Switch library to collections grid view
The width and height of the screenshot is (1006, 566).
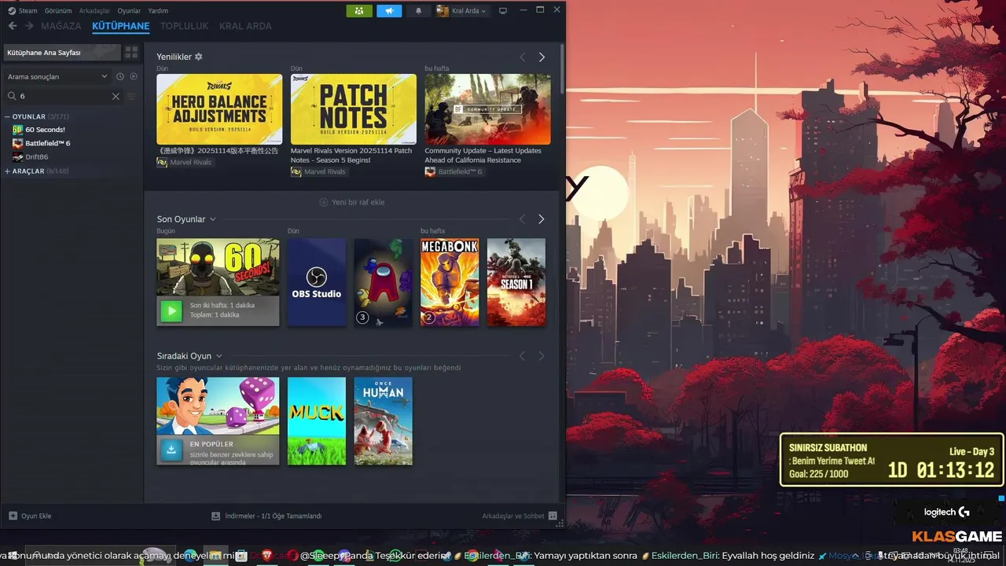131,53
